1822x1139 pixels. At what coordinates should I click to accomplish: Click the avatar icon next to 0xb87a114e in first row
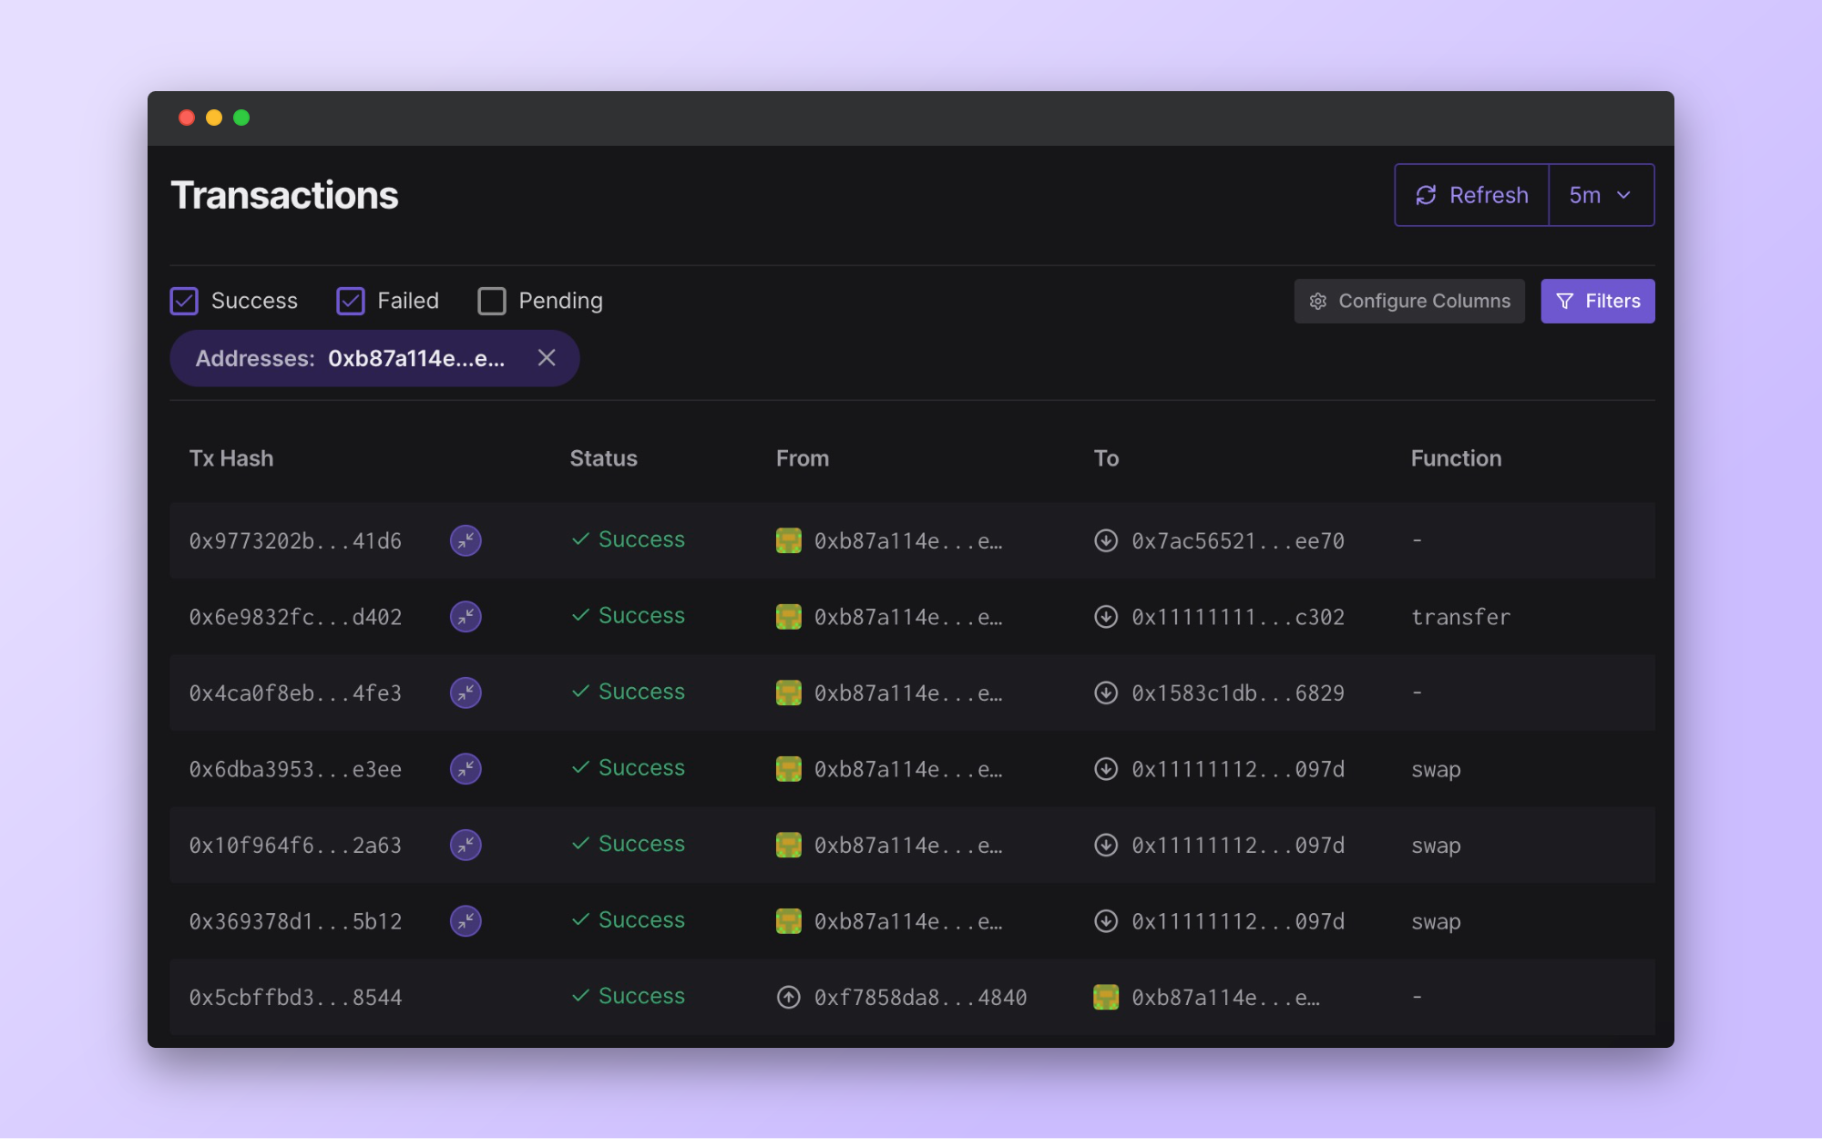tap(789, 539)
